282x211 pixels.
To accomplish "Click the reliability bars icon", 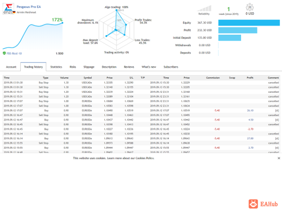I will [204, 8].
